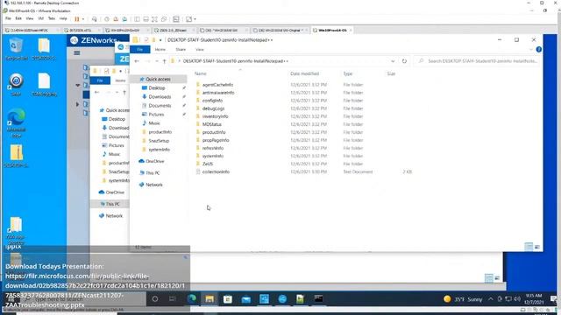561x315 pixels.
Task: Open the antimalwareInfo folder
Action: click(218, 93)
